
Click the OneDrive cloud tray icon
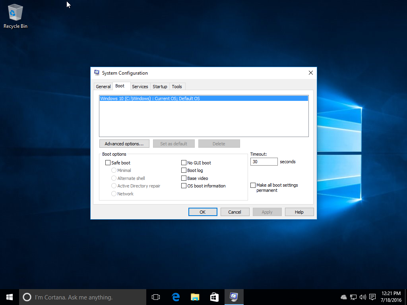[x=344, y=297]
